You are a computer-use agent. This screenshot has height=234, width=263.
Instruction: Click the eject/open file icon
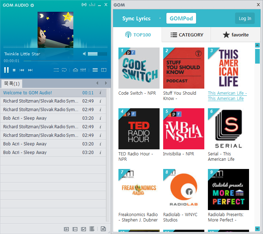(x=76, y=70)
